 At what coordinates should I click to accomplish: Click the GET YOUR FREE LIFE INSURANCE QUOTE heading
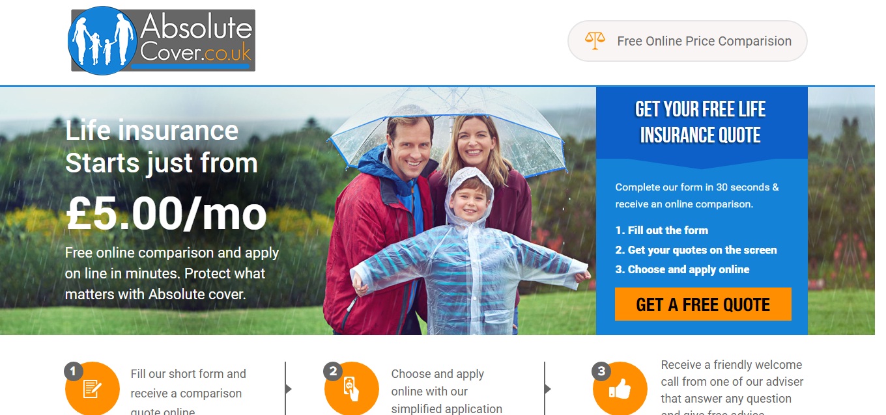tap(701, 122)
